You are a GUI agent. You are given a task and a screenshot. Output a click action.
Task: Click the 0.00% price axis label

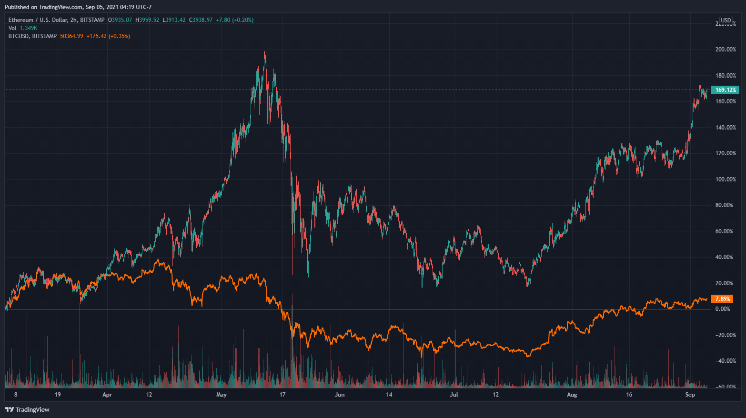(723, 309)
